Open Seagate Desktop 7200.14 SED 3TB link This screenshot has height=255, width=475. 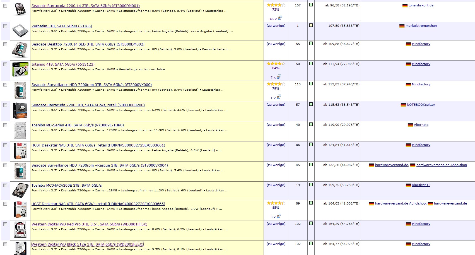[x=88, y=44]
